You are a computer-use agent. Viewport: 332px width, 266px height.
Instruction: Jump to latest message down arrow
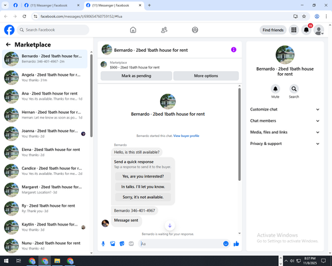(x=170, y=225)
